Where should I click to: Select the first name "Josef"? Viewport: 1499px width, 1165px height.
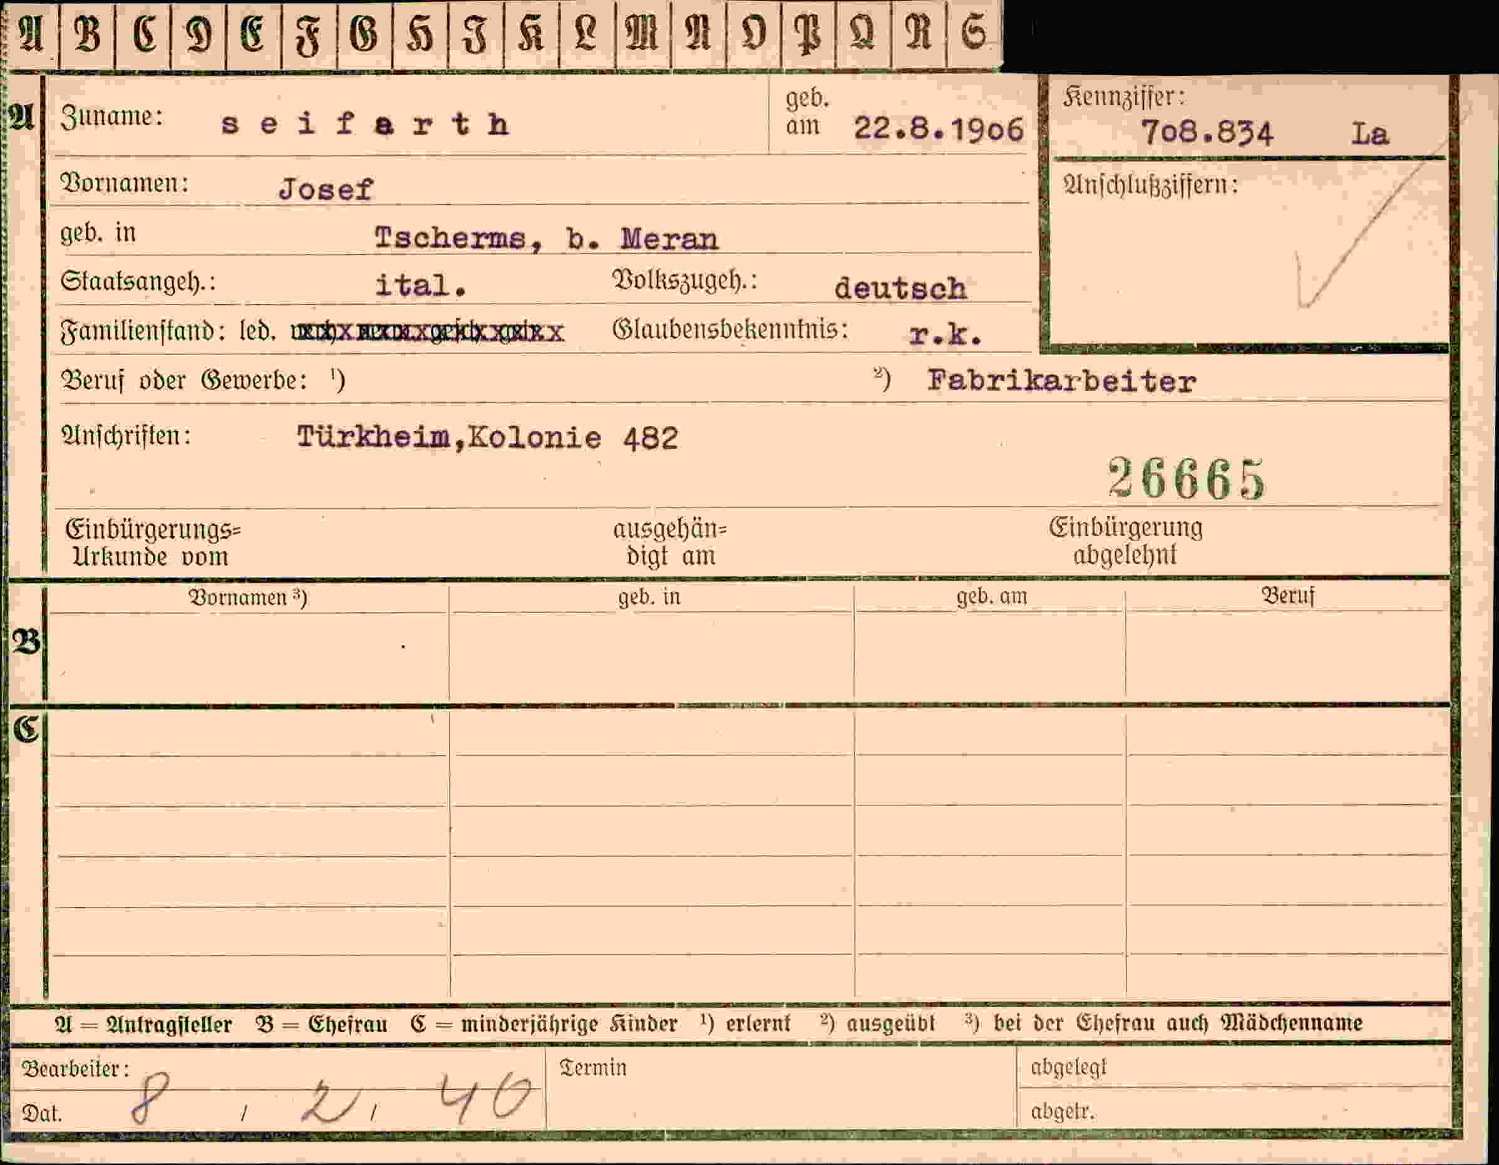[x=326, y=189]
